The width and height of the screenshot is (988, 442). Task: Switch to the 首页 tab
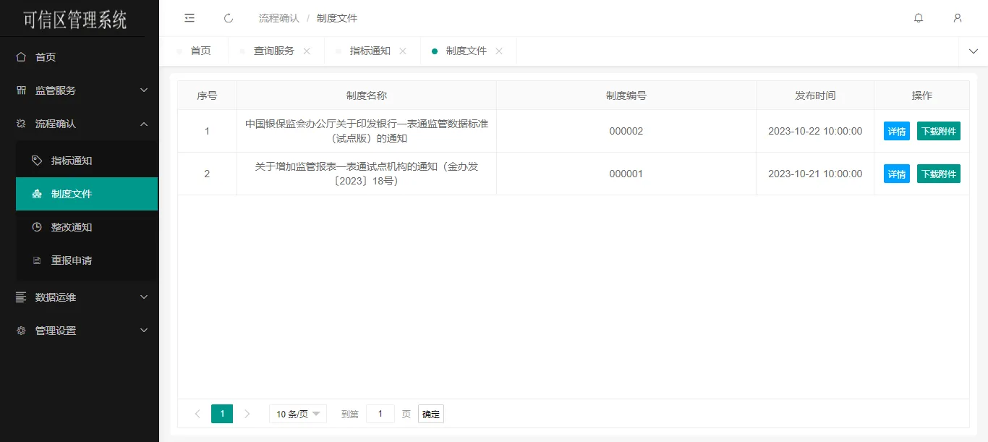click(x=200, y=51)
